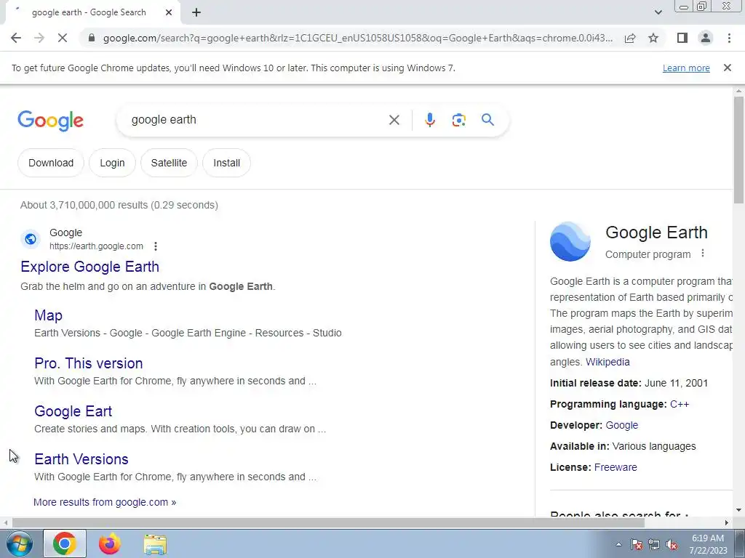Click the magnifier search button
The width and height of the screenshot is (745, 558).
pos(487,120)
